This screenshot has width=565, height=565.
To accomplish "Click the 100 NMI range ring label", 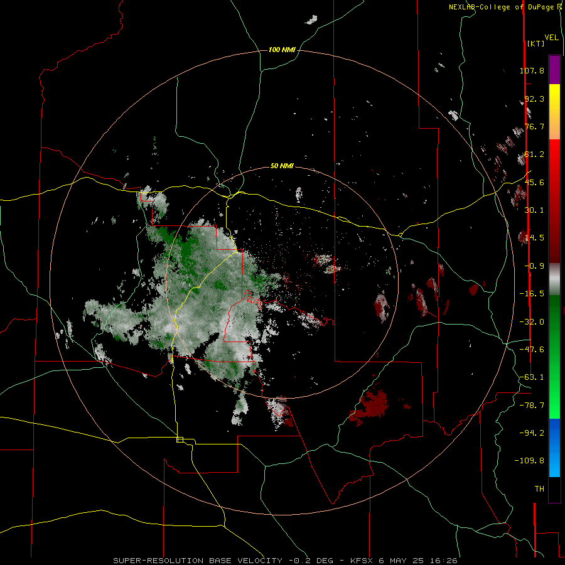I will coord(282,50).
